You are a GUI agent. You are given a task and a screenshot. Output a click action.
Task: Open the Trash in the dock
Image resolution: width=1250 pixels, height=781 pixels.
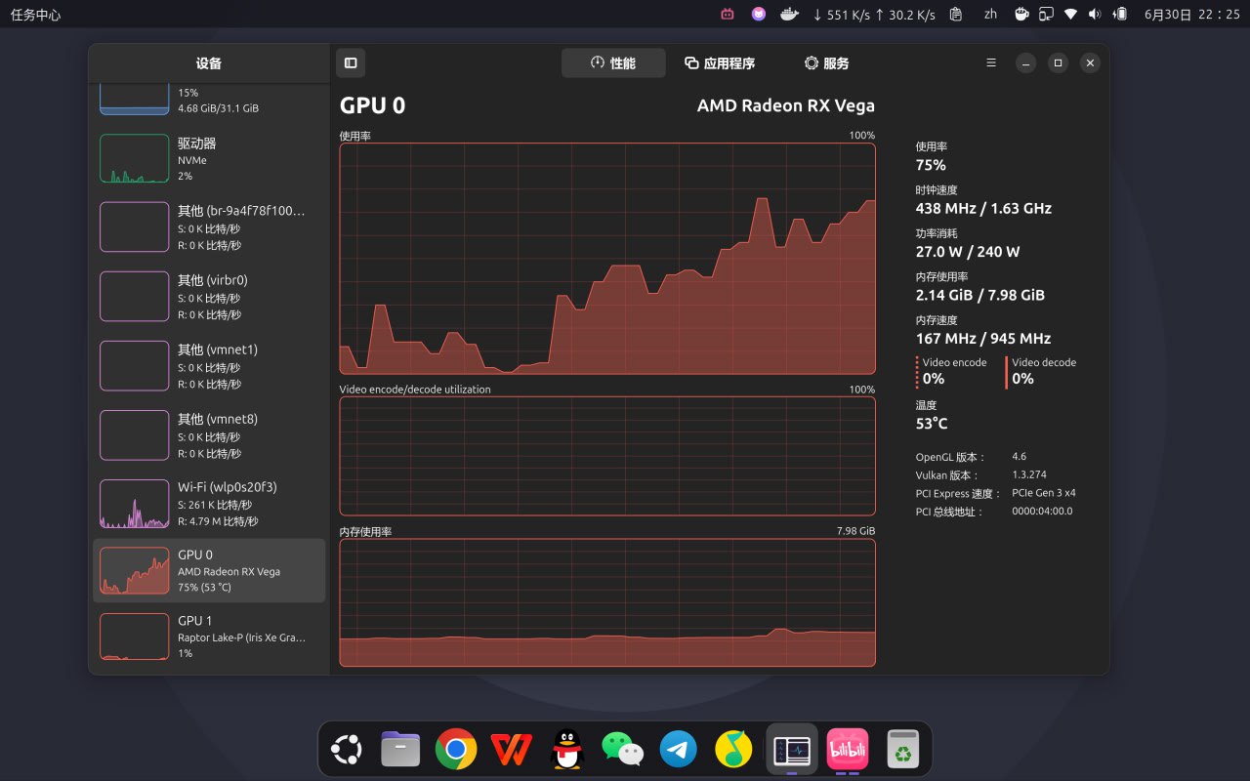(903, 750)
